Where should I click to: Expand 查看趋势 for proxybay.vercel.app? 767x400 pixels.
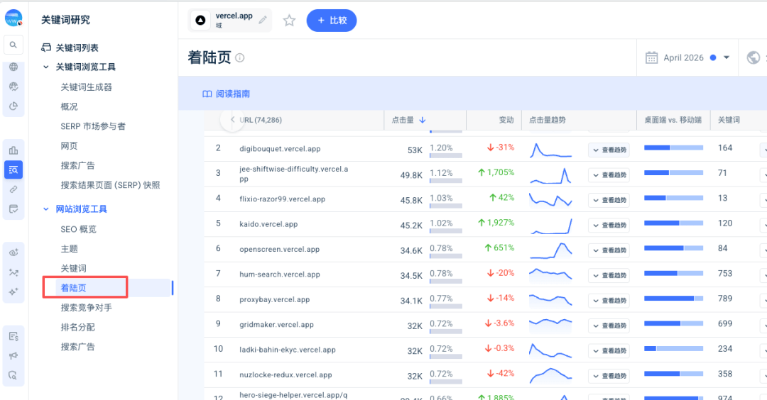[x=609, y=301]
